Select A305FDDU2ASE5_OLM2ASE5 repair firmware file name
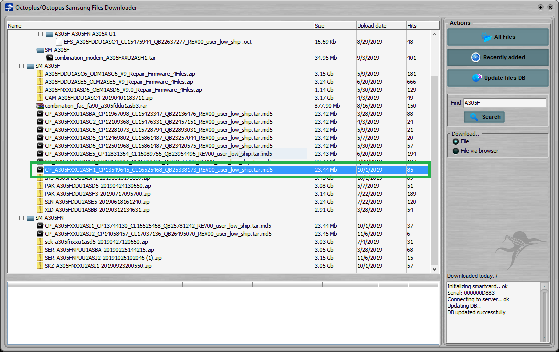Screen dimensions: 559x352 click(x=119, y=82)
